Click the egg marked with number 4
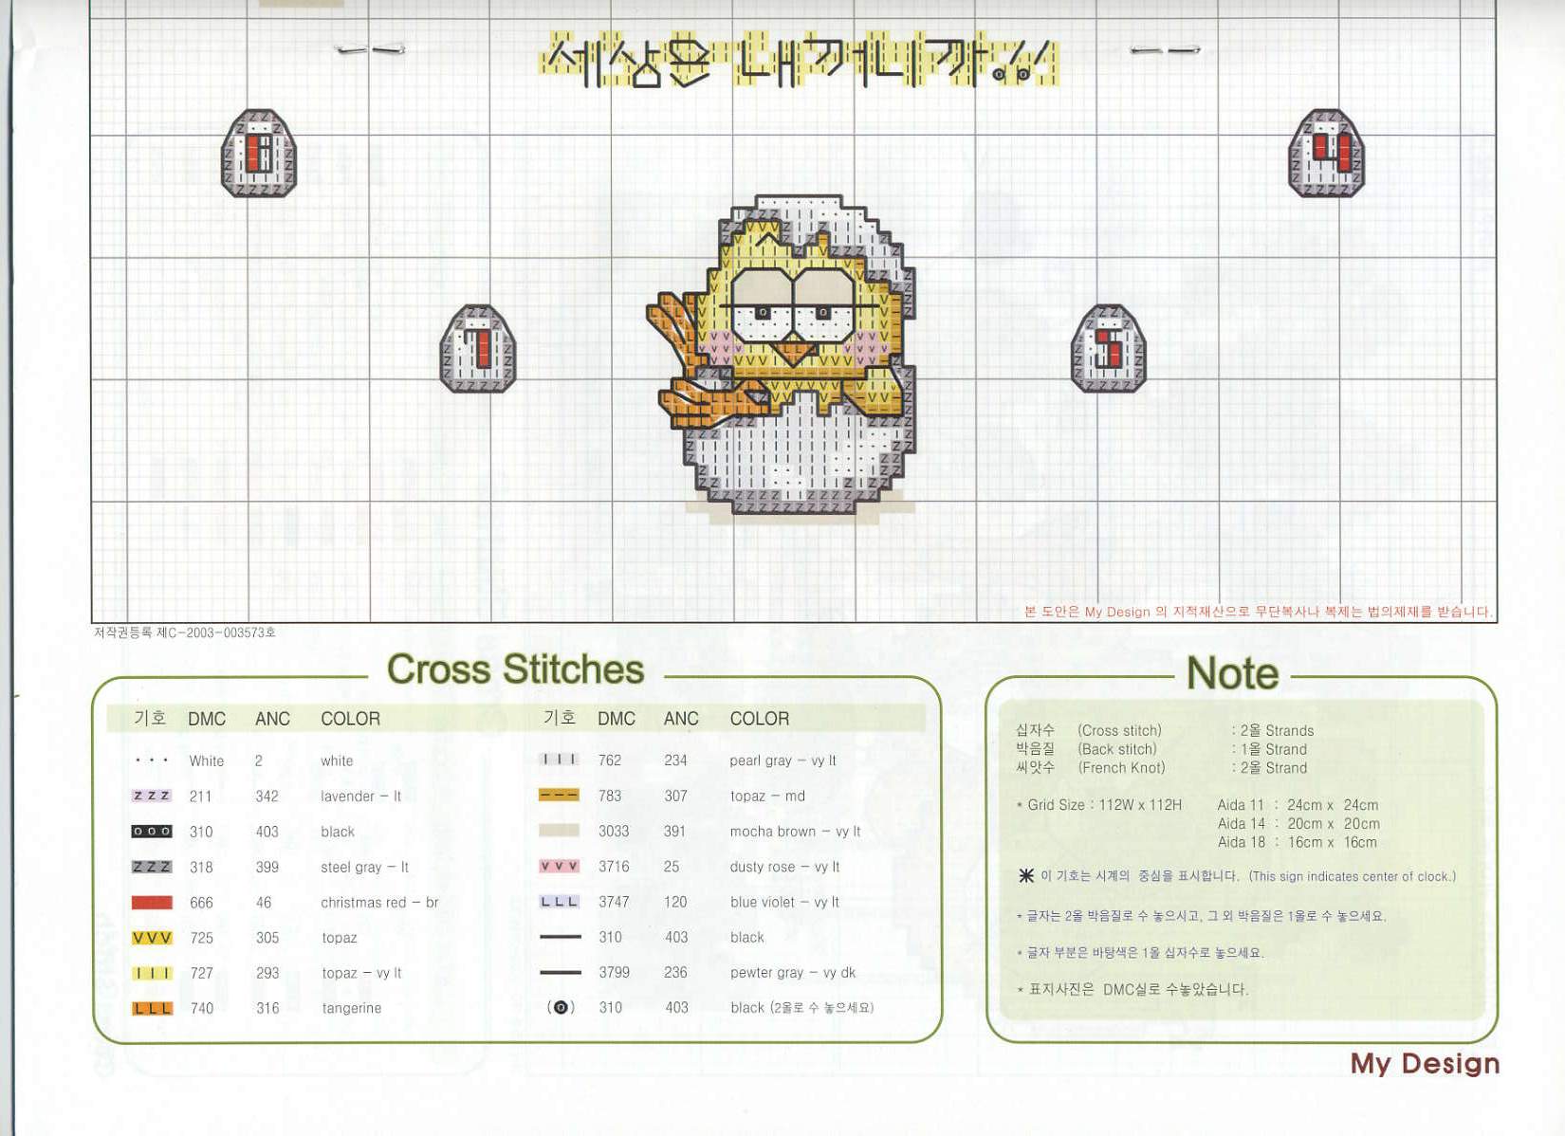The height and width of the screenshot is (1136, 1565). point(1326,154)
